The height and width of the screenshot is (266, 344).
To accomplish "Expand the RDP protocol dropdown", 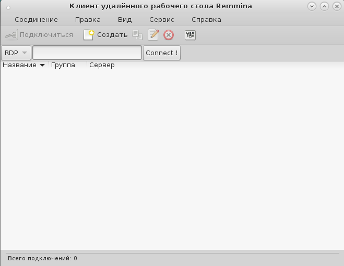I will tap(16, 53).
